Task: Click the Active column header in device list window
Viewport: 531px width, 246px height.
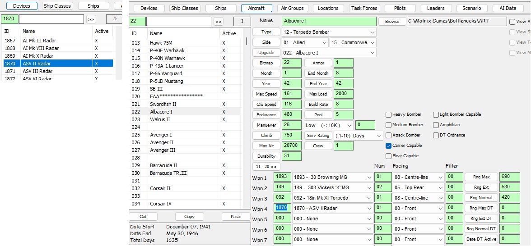Action: [102, 31]
